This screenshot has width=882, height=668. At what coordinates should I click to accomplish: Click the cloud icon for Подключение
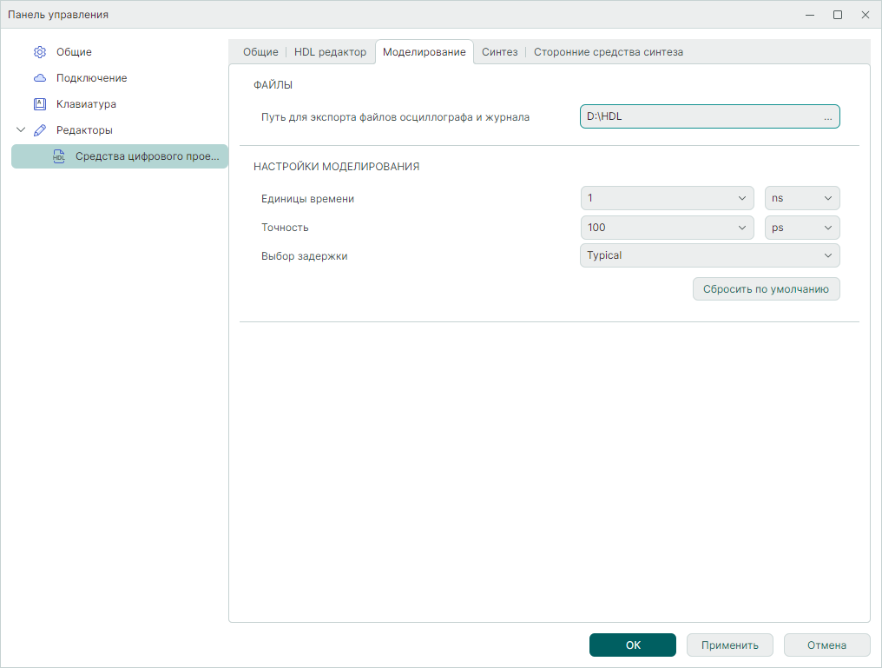tap(40, 78)
